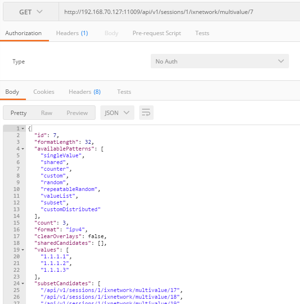Collapse the values array at line 19
300x304 pixels.
coord(23,250)
